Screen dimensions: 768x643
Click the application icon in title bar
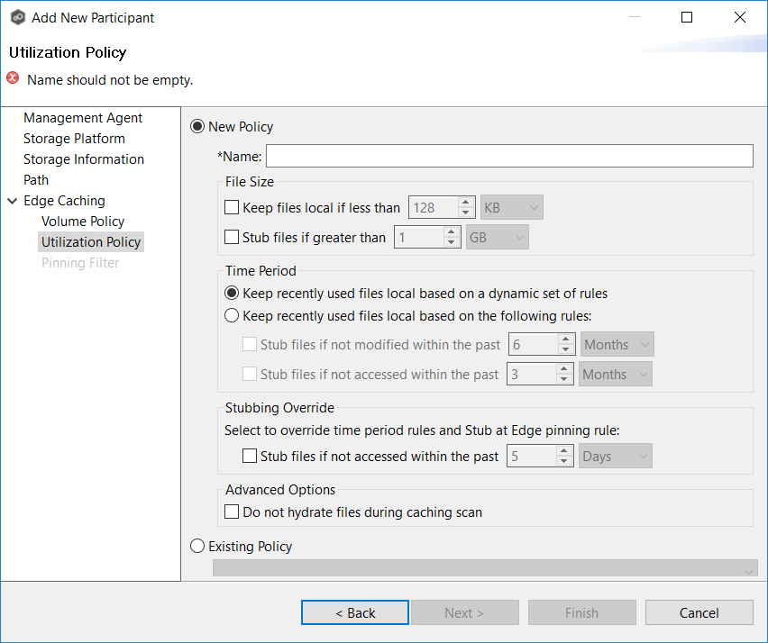(16, 17)
